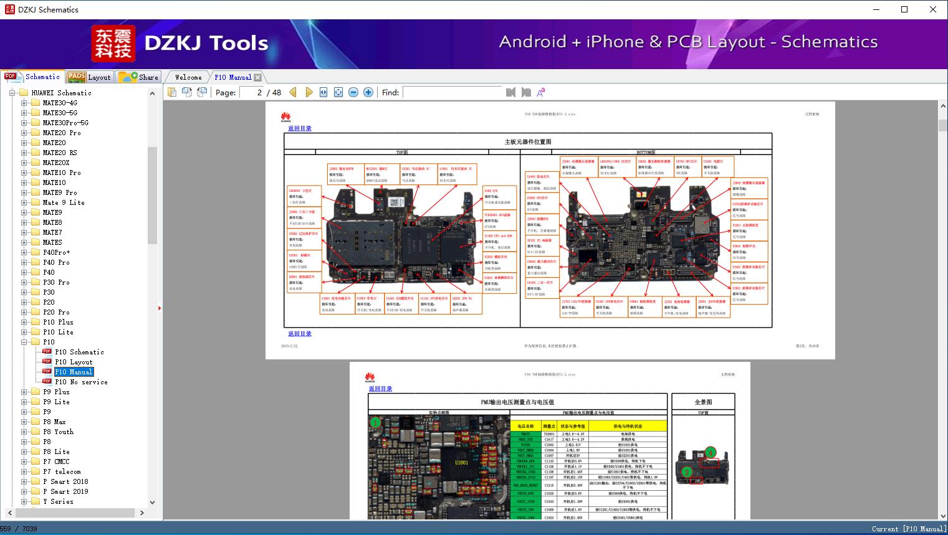The width and height of the screenshot is (948, 535).
Task: Collapse the HUAWEI Schematic root node
Action: 12,93
